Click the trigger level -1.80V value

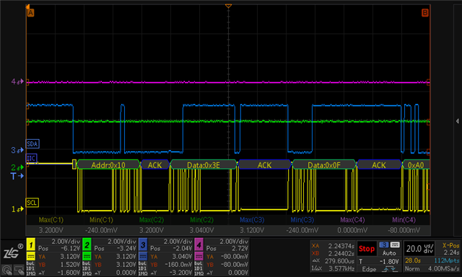389,261
